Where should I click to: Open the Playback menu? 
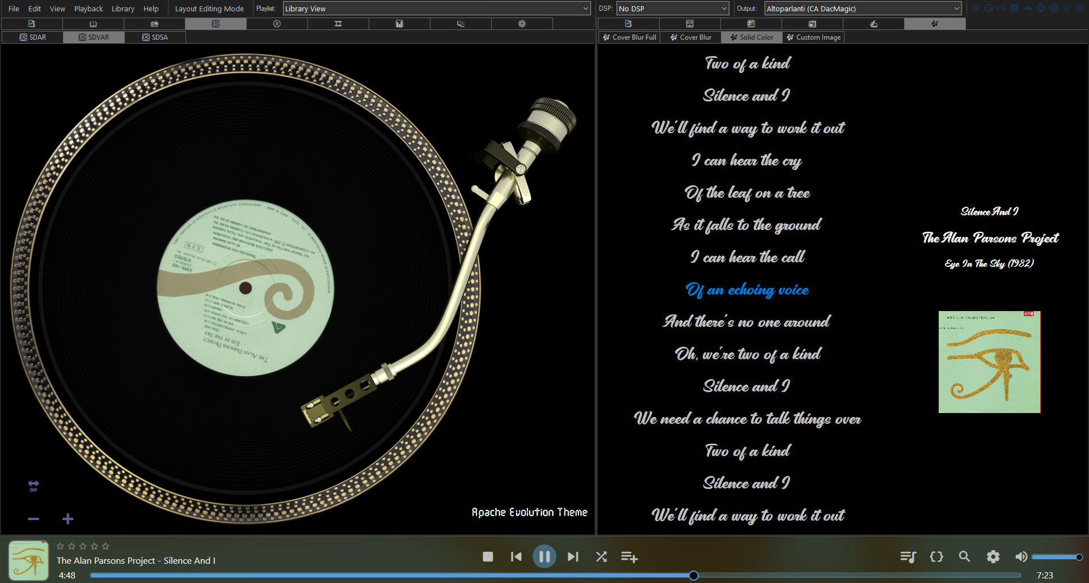88,8
